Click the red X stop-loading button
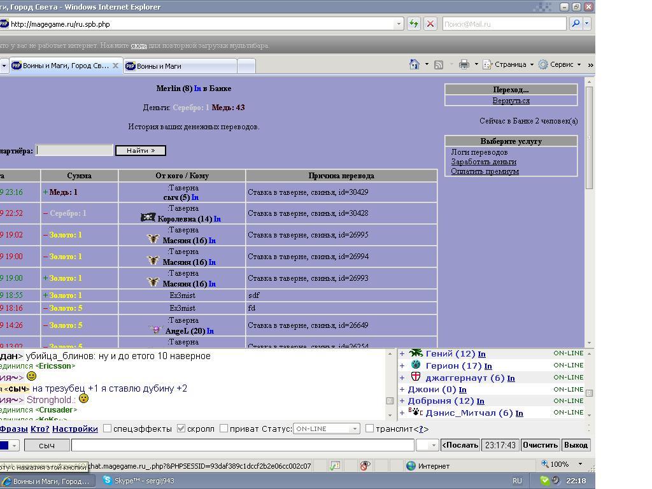Image resolution: width=652 pixels, height=489 pixels. click(430, 24)
